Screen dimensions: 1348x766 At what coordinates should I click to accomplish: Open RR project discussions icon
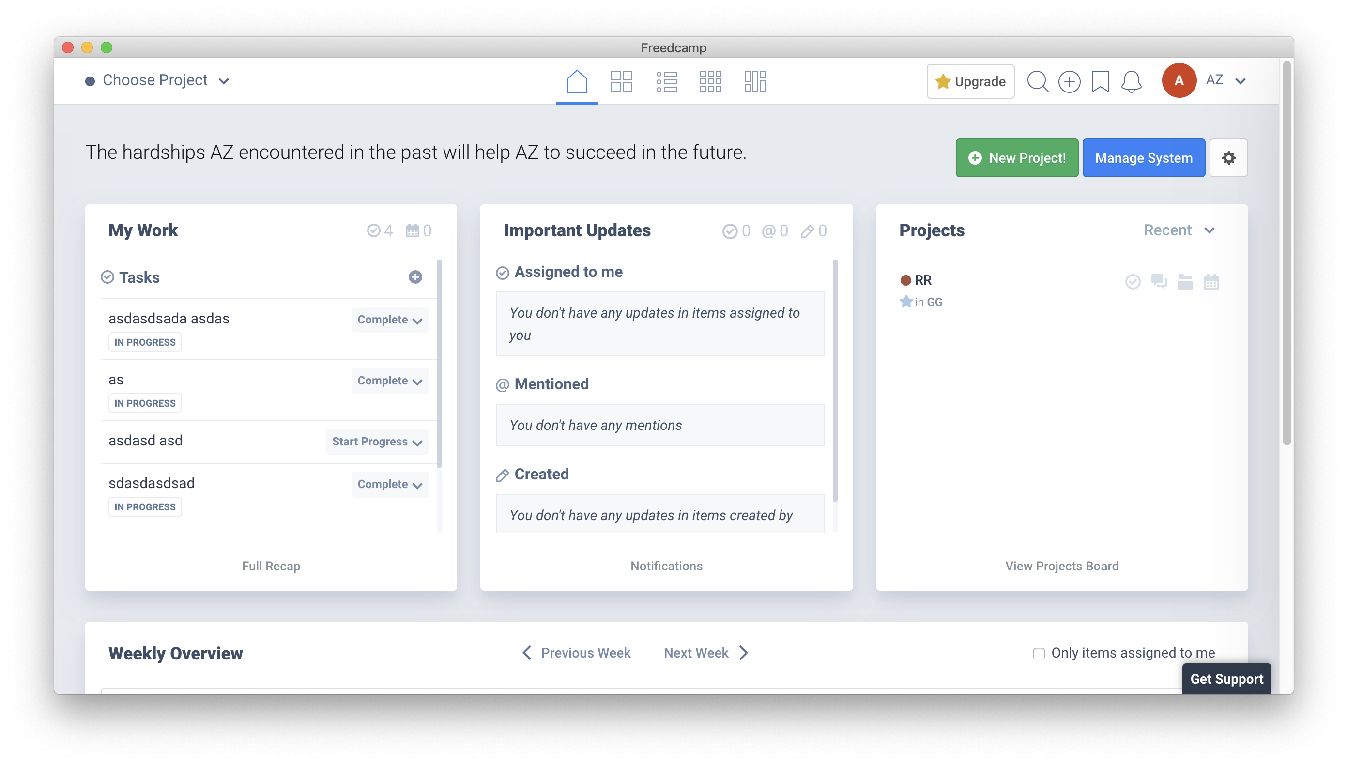(x=1159, y=282)
